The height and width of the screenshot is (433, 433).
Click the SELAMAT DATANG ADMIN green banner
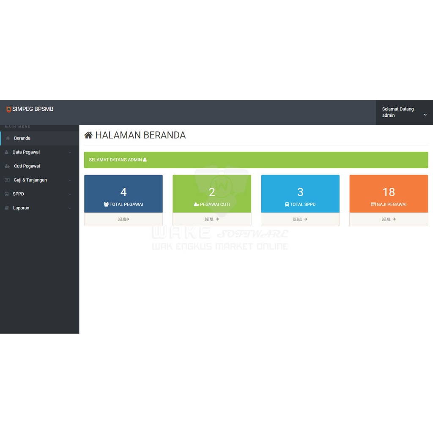click(x=256, y=160)
